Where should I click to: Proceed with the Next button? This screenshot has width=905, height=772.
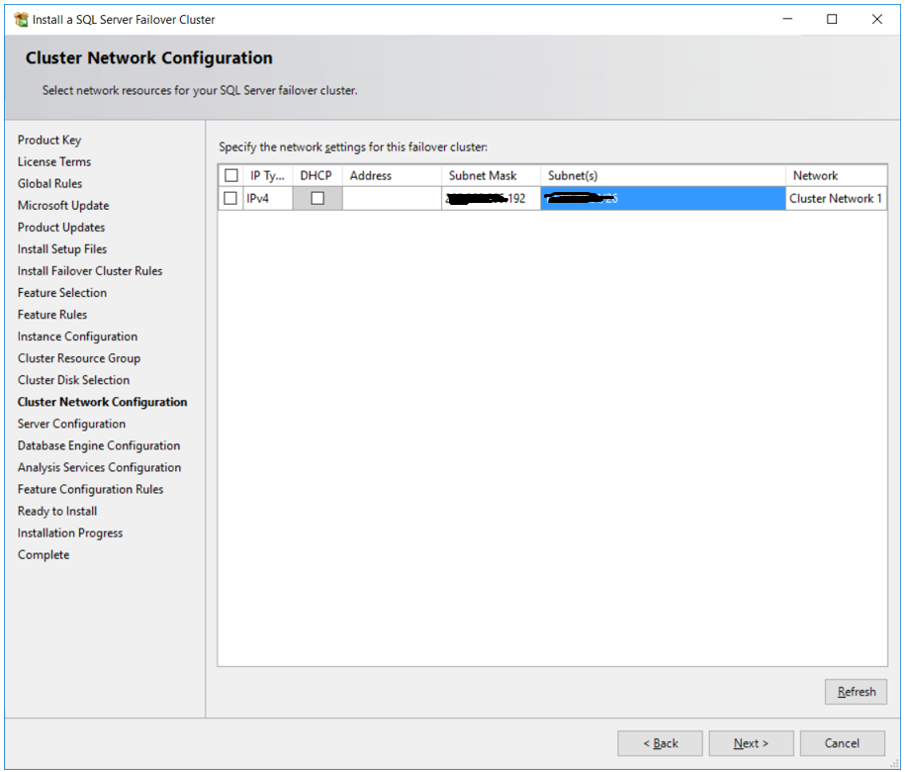click(751, 743)
